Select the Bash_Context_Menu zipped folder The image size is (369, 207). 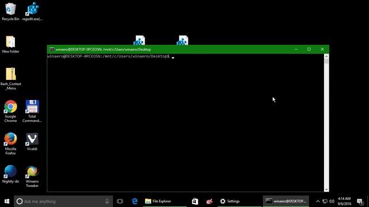click(x=11, y=79)
